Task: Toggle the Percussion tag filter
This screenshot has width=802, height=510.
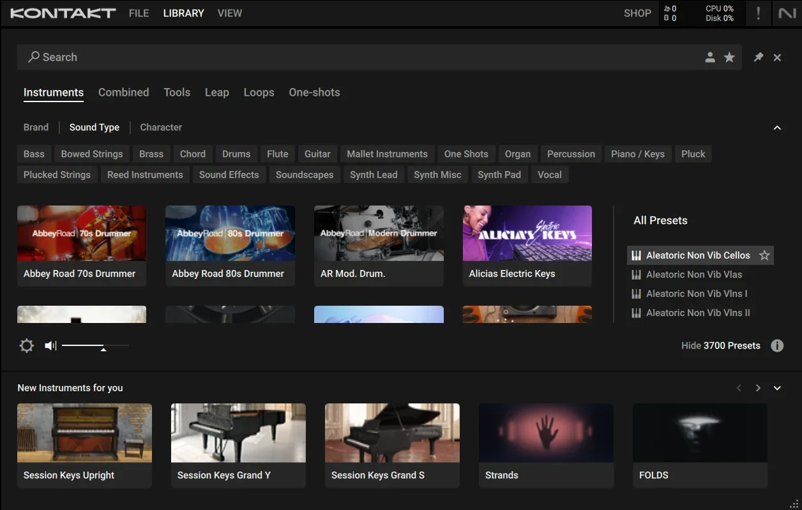Action: click(571, 154)
